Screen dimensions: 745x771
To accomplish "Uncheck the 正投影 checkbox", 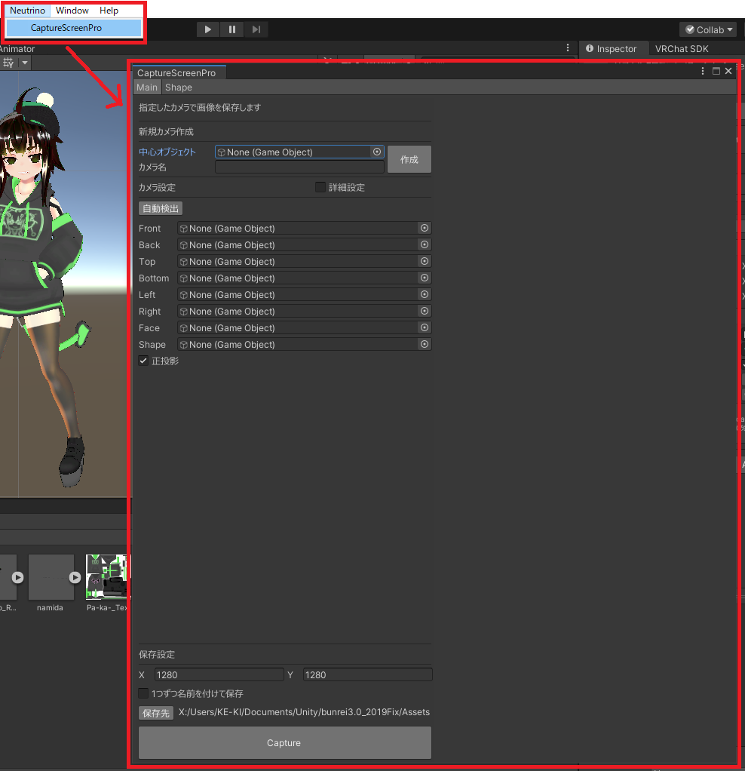I will point(143,361).
